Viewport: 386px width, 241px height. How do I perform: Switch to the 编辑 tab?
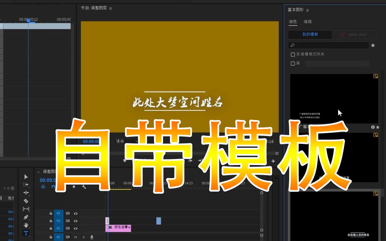pyautogui.click(x=309, y=22)
